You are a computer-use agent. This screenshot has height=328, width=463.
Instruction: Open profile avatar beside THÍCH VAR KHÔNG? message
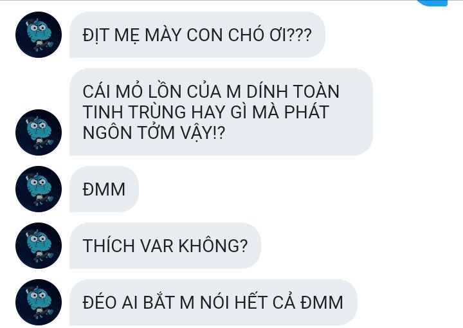(39, 246)
